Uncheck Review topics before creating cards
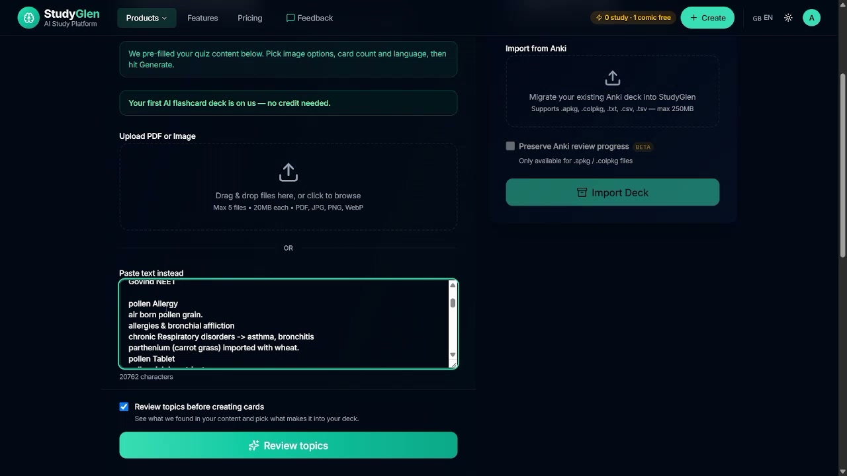This screenshot has height=476, width=847. pos(124,407)
